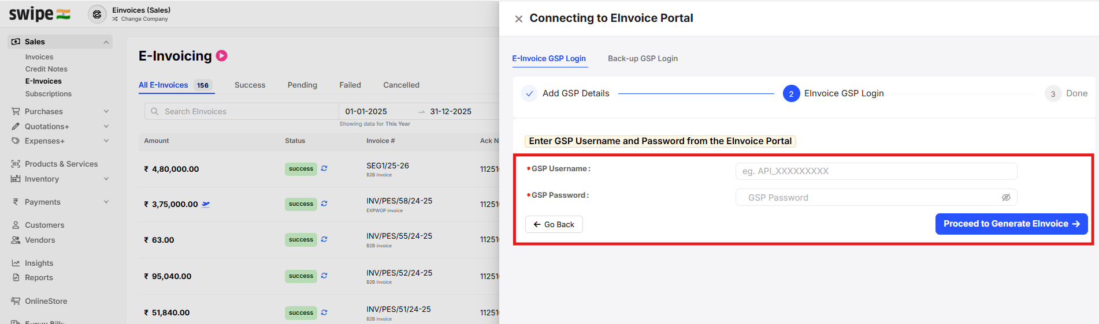Expand the Payments sidebar section
Screen dimensions: 1099x324
(106, 202)
